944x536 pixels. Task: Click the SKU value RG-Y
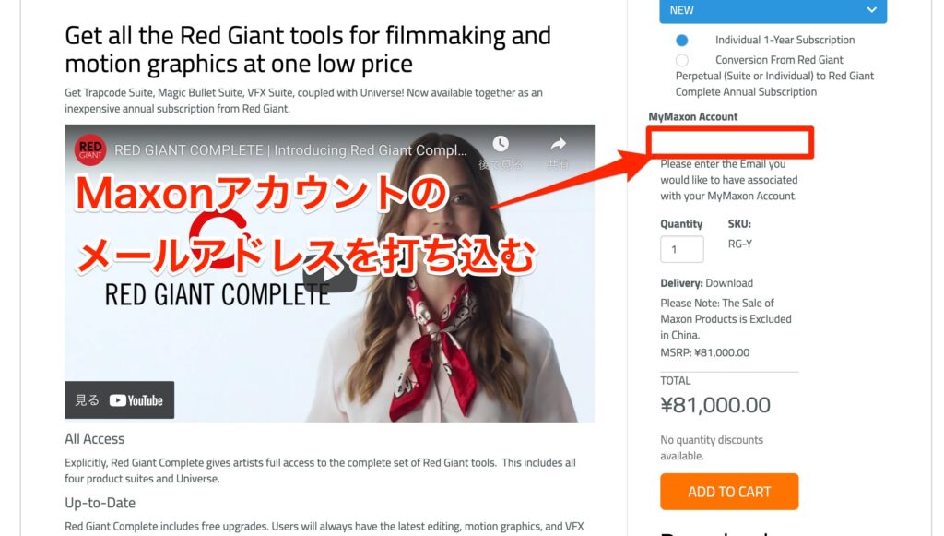point(740,244)
